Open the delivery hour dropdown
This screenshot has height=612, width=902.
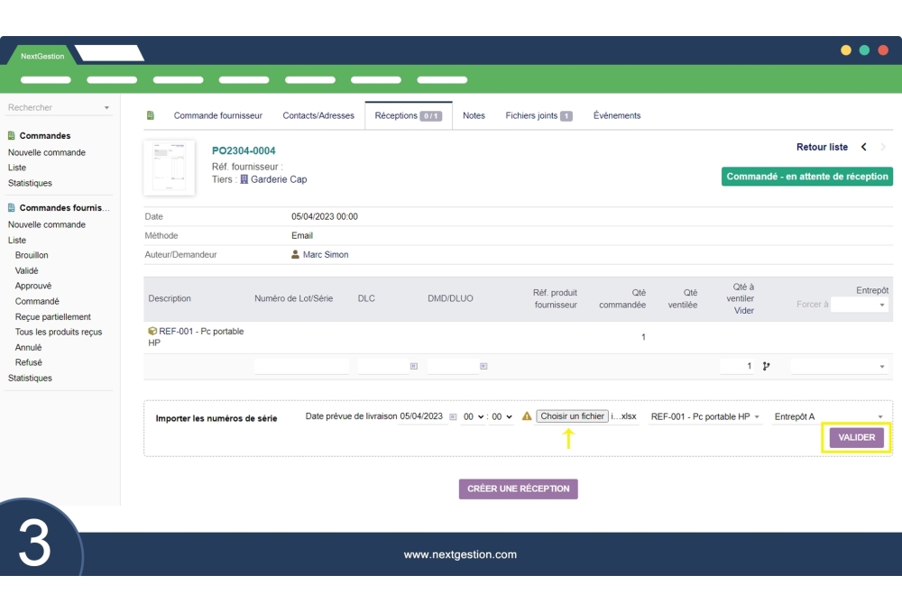coord(473,417)
